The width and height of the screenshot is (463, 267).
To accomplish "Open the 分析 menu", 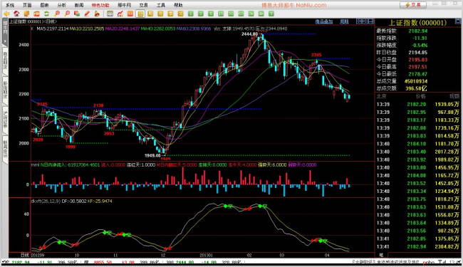I will [61, 5].
